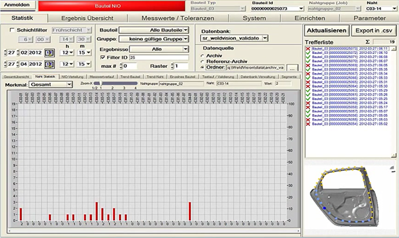Open the start hour '12' dropdown

[67, 53]
